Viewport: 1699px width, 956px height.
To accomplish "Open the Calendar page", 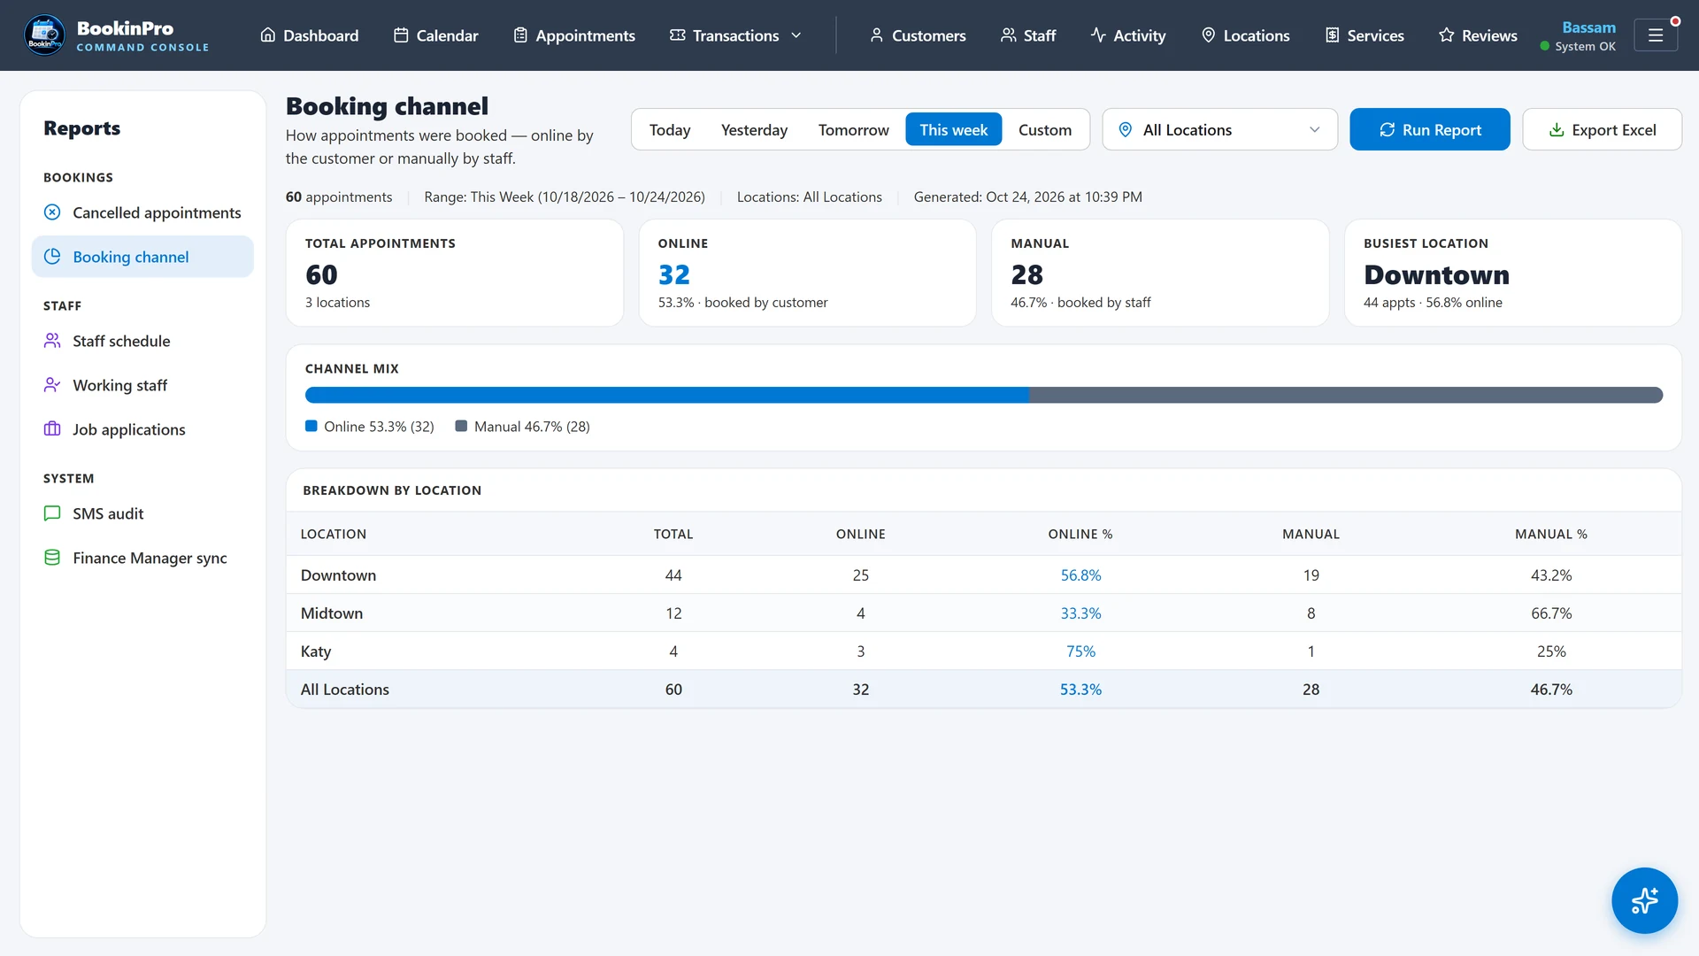I will coord(435,35).
